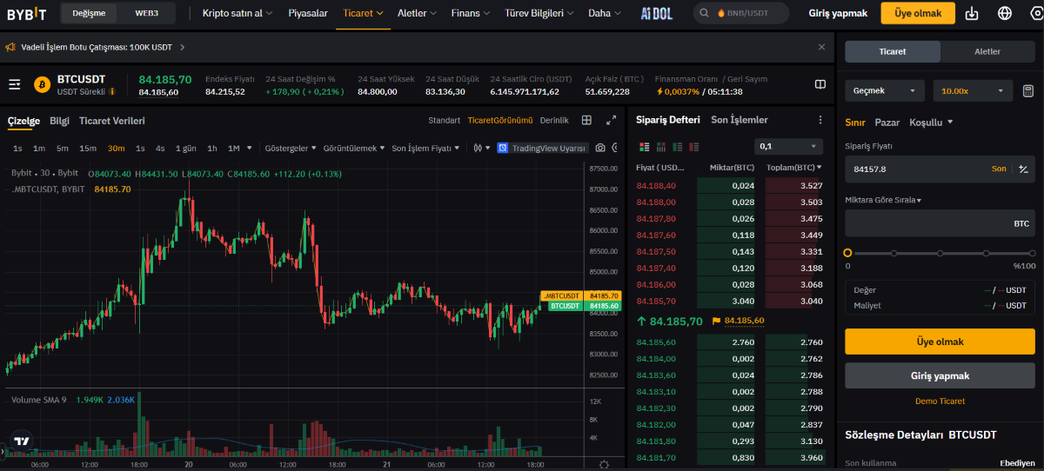
Task: Switch to WEB3 mode
Action: (147, 13)
